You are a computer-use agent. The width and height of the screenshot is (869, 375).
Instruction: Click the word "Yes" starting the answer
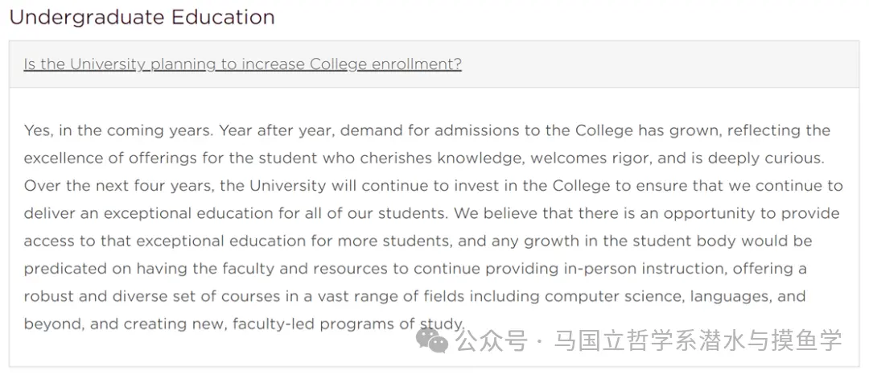pyautogui.click(x=37, y=130)
